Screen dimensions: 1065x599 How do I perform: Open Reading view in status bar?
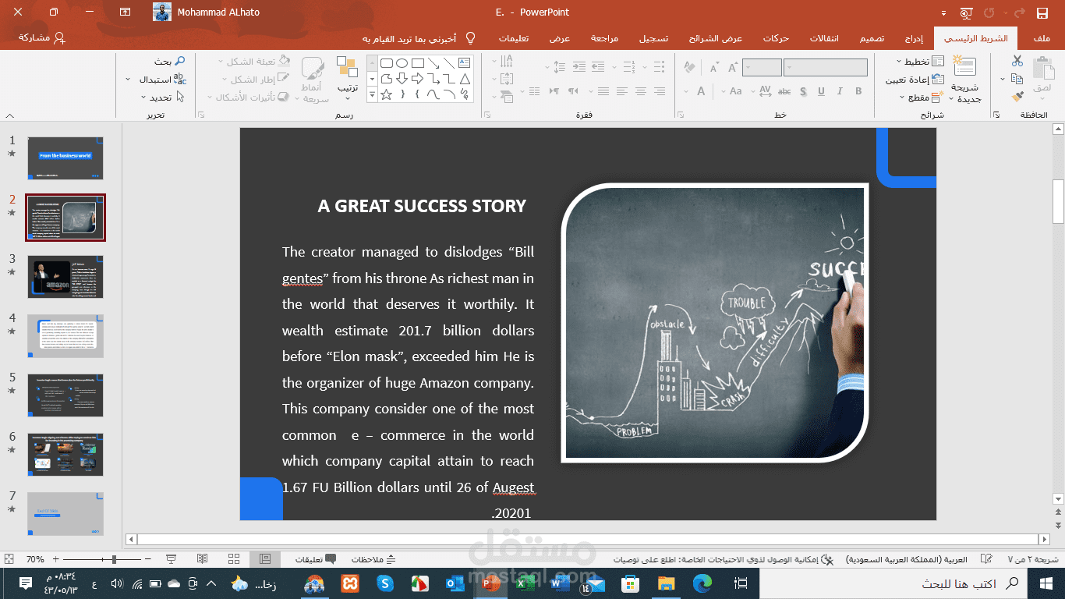coord(202,559)
